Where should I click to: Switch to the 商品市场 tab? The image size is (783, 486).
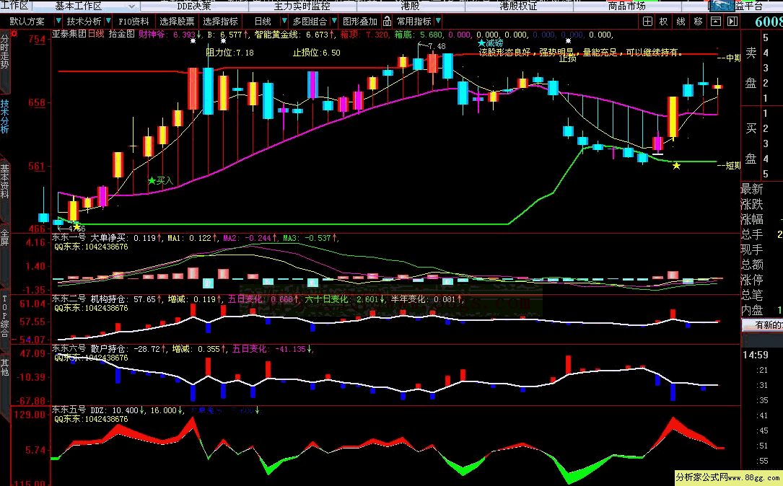(626, 6)
